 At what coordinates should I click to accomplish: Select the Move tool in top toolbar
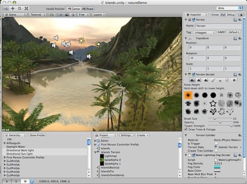pos(13,8)
